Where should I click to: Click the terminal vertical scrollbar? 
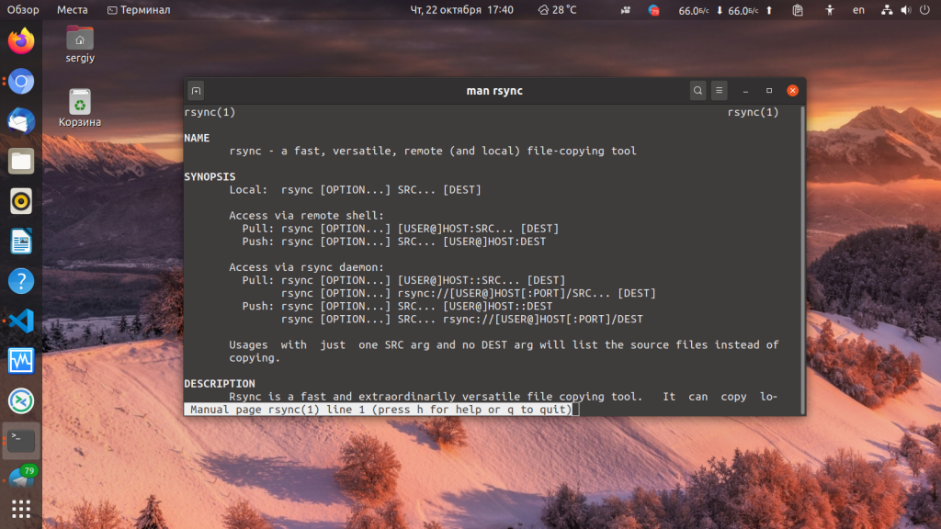point(803,260)
